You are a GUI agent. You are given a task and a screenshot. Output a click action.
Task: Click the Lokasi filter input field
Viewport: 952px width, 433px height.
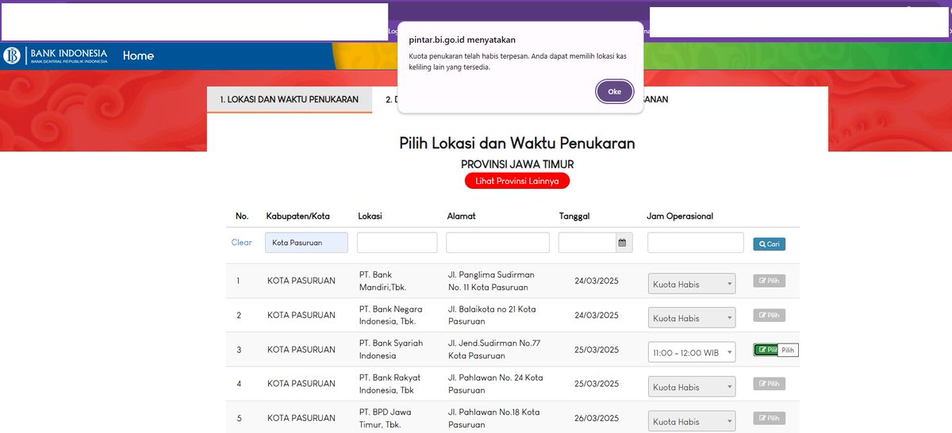[x=397, y=243]
